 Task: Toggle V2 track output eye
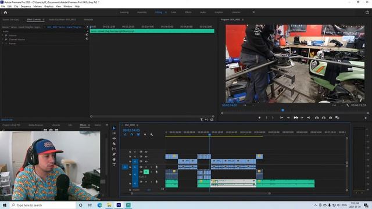(146, 157)
